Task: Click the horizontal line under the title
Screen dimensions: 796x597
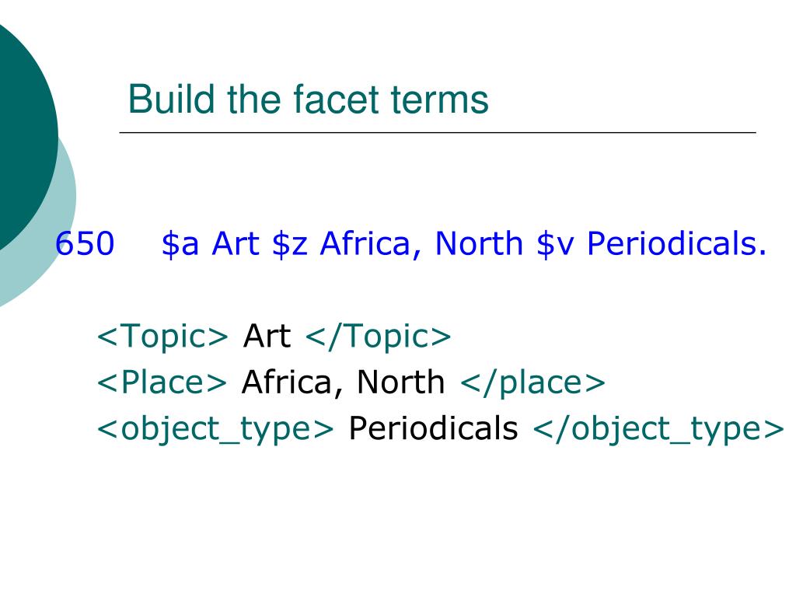Action: coord(438,132)
